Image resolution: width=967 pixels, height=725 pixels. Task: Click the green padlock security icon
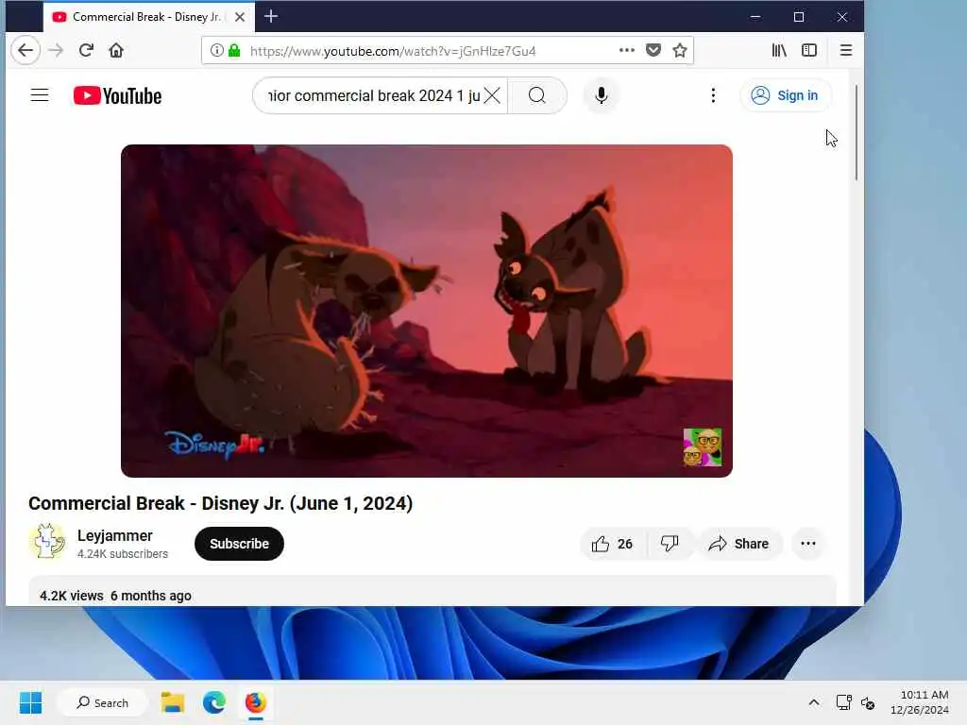(x=234, y=51)
